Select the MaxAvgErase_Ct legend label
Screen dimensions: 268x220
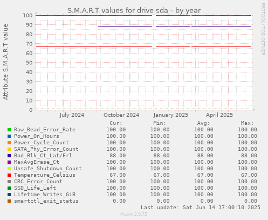click(37, 162)
